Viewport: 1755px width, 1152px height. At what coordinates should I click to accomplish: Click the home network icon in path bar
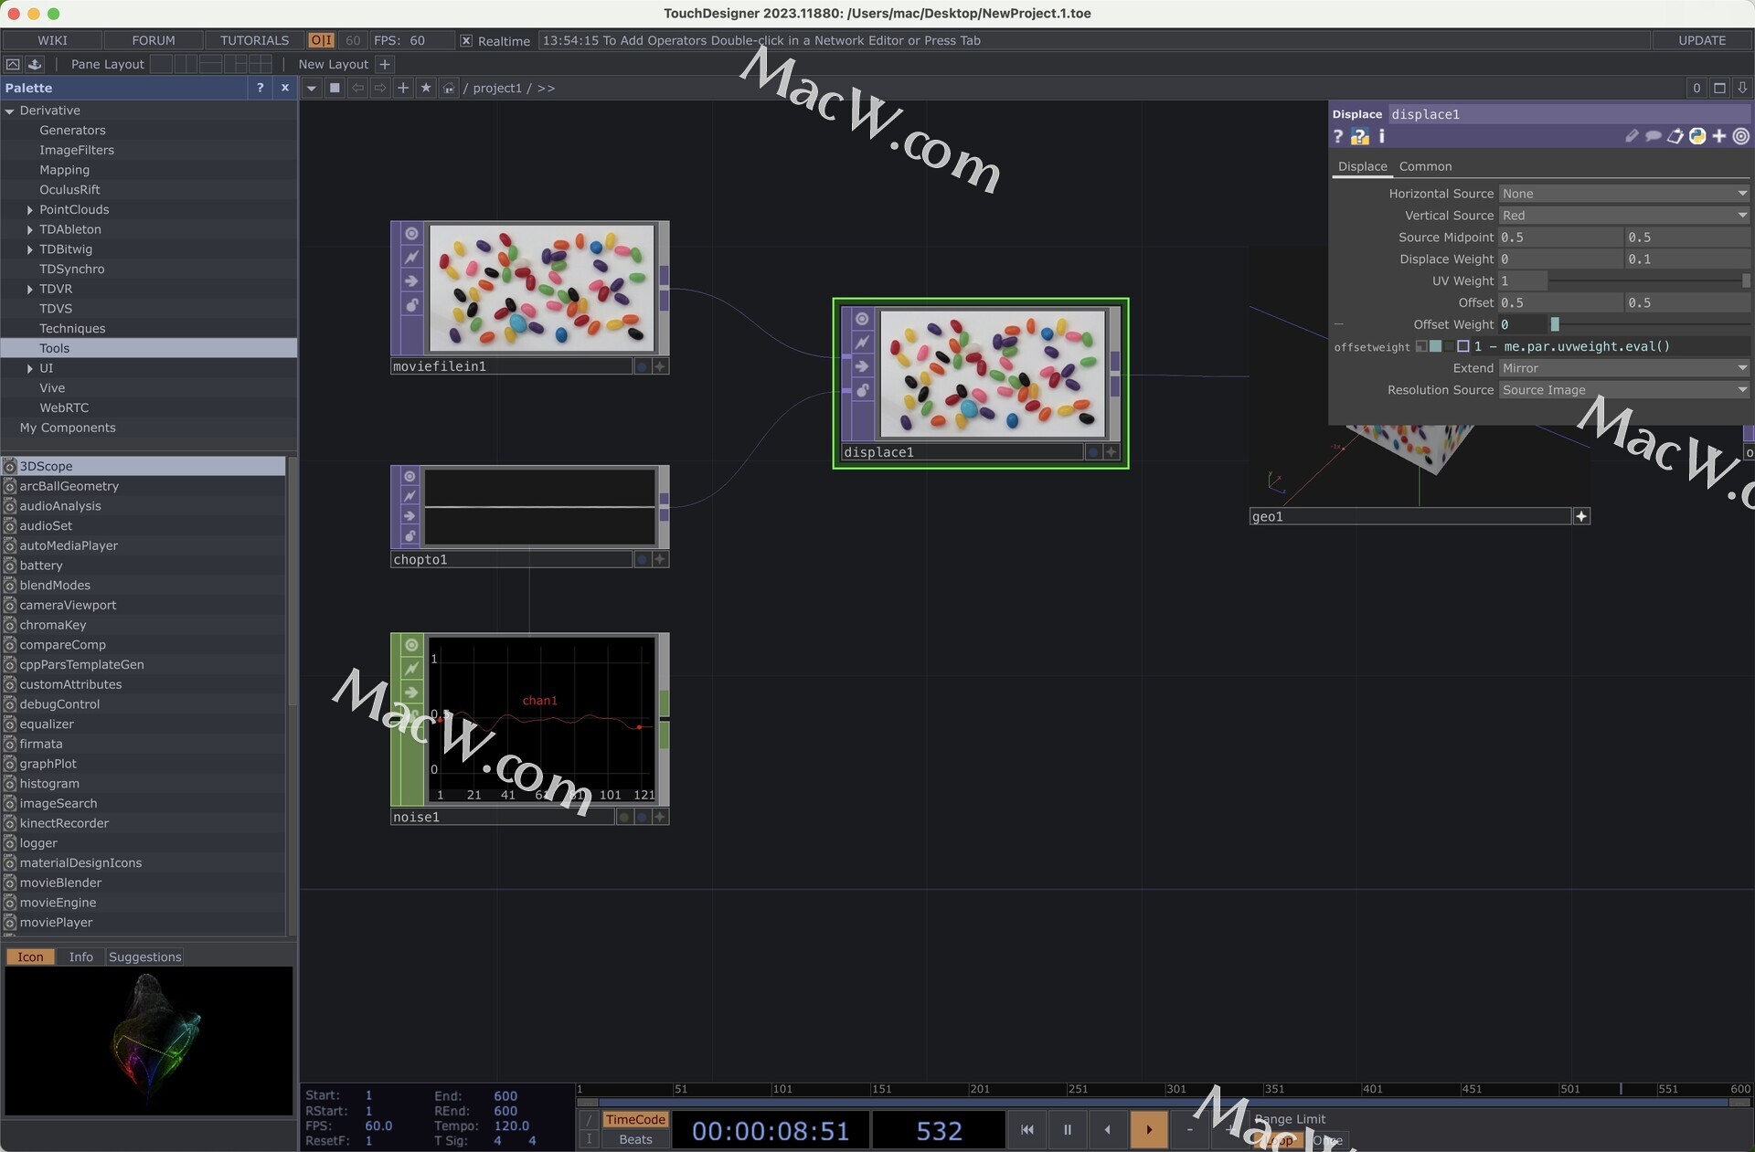(x=449, y=89)
